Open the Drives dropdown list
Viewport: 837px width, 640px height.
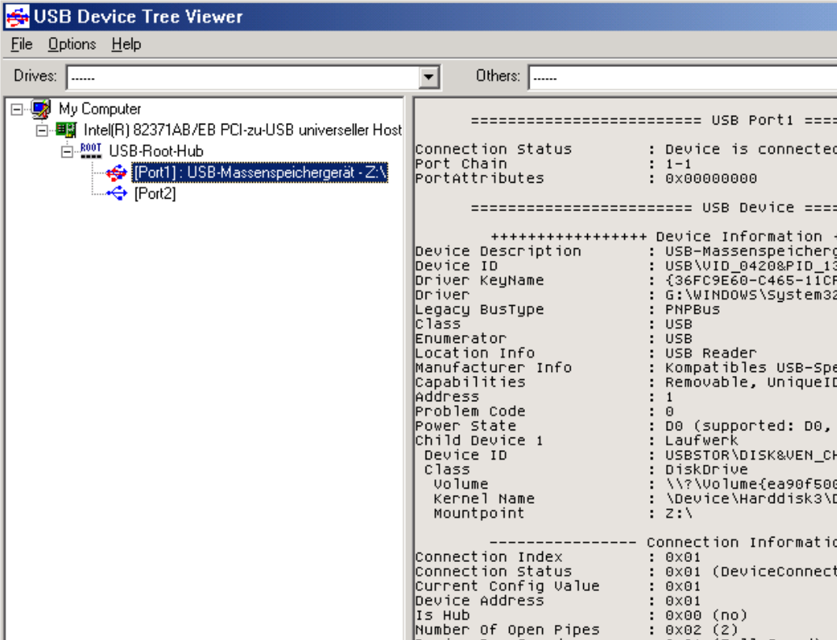(426, 76)
